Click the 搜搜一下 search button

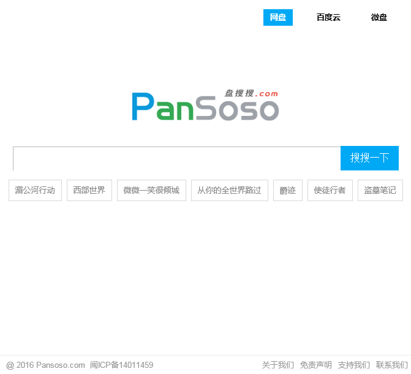tap(369, 158)
